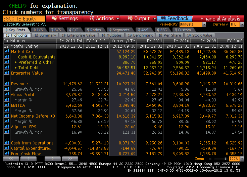Click chart icon beside EBITDA Margin %
247x177 pixels.
pyautogui.click(x=7, y=110)
